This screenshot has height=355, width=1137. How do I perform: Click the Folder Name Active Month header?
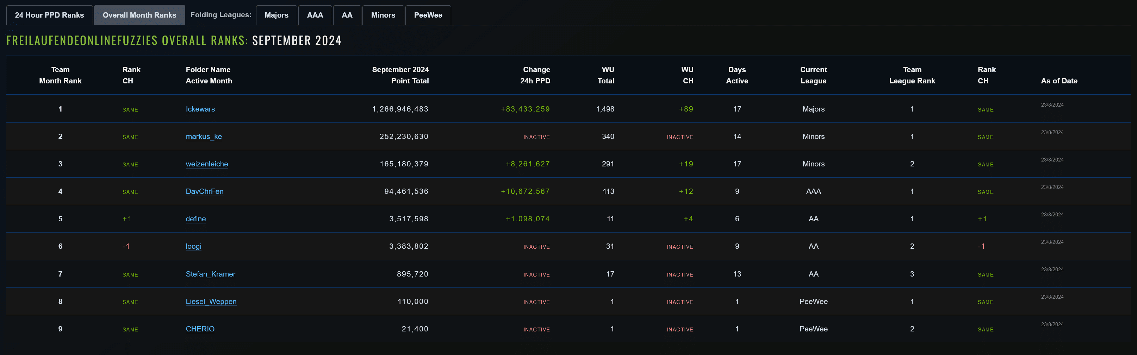(209, 75)
